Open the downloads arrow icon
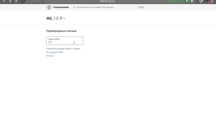Image resolution: width=216 pixels, height=121 pixels. 212,1
